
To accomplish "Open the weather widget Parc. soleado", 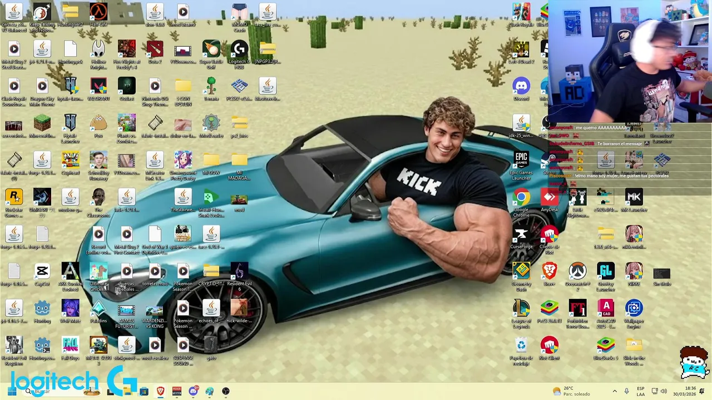I will [572, 391].
